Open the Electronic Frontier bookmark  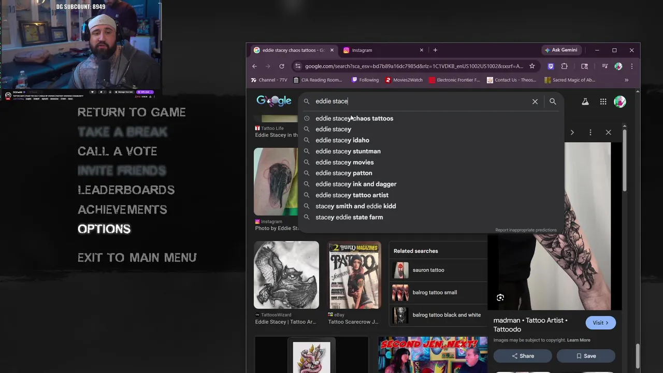coord(454,80)
